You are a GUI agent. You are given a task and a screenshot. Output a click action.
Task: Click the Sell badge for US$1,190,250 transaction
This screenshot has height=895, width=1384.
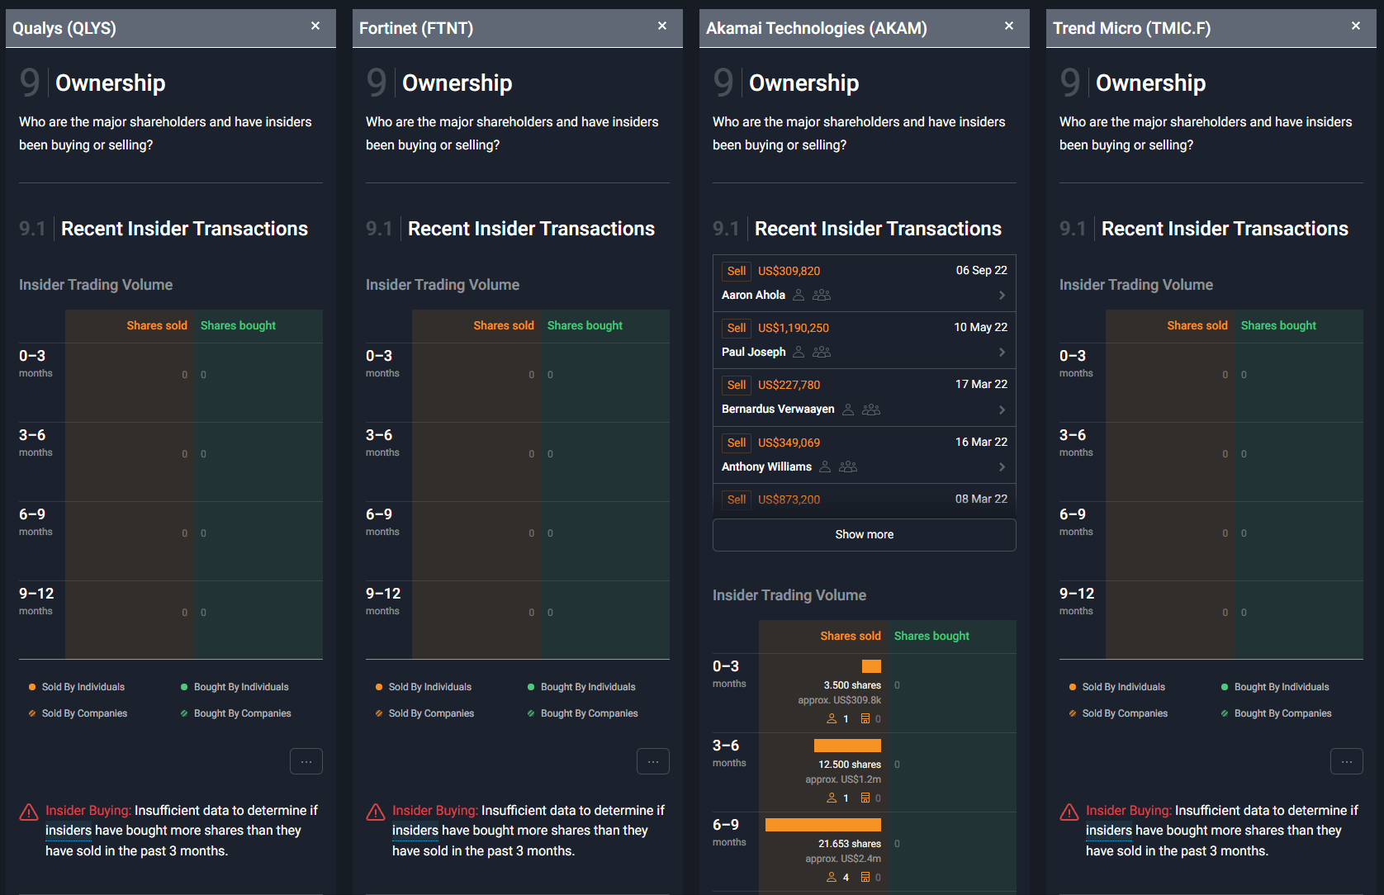[737, 328]
